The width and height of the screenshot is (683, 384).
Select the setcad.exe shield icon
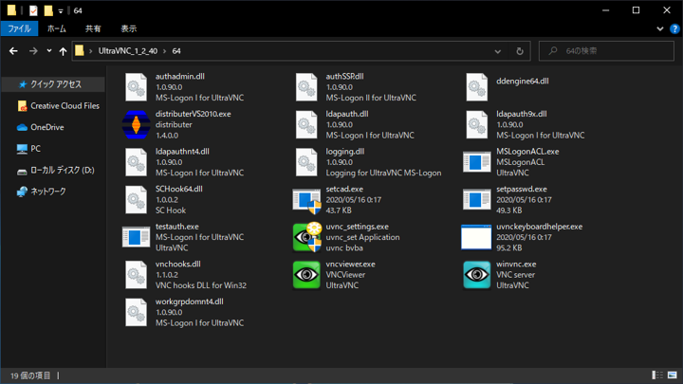point(306,200)
